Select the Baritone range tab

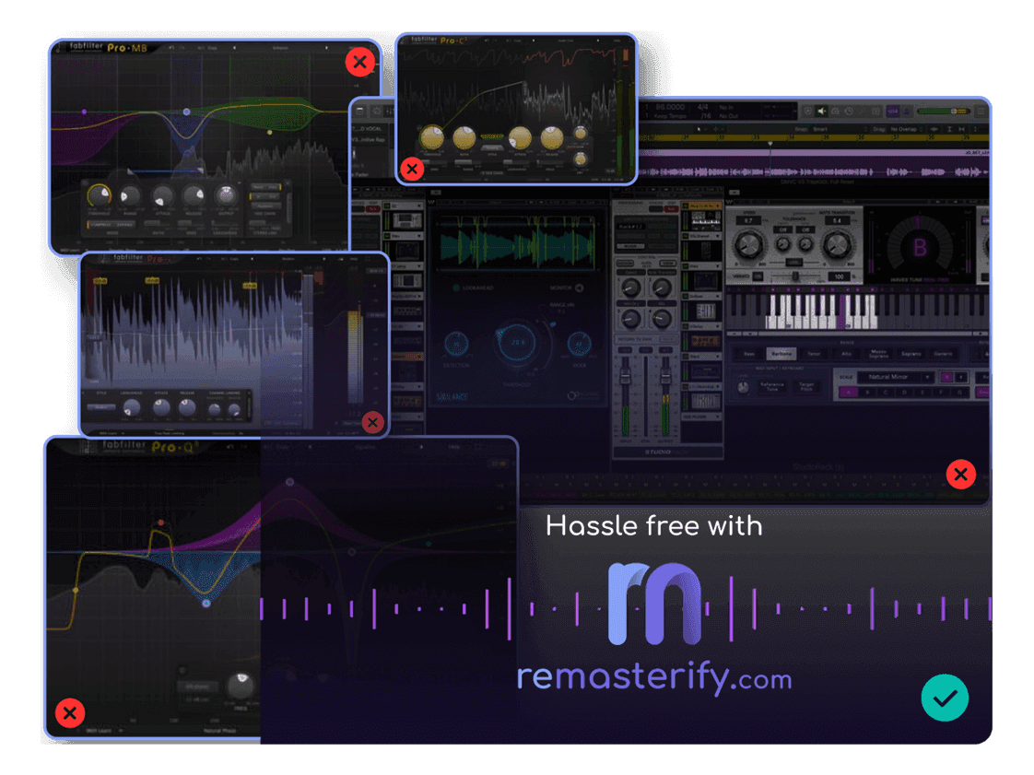point(782,354)
